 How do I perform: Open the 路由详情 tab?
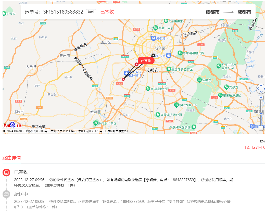click(x=12, y=158)
